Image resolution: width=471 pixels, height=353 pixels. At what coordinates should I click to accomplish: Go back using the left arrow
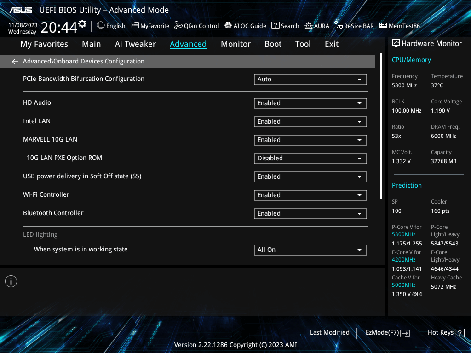coord(15,62)
